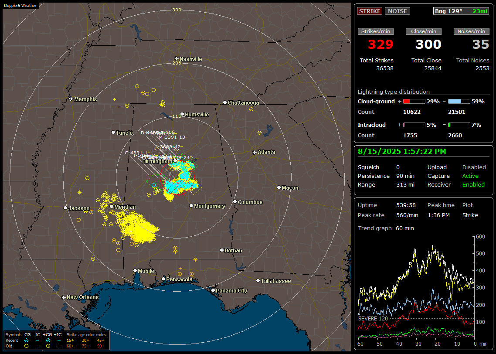Image resolution: width=496 pixels, height=354 pixels.
Task: Select the Tupelo city marker dot
Action: click(113, 132)
